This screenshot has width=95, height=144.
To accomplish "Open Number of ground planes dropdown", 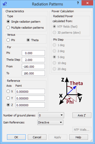I will [x=51, y=115].
